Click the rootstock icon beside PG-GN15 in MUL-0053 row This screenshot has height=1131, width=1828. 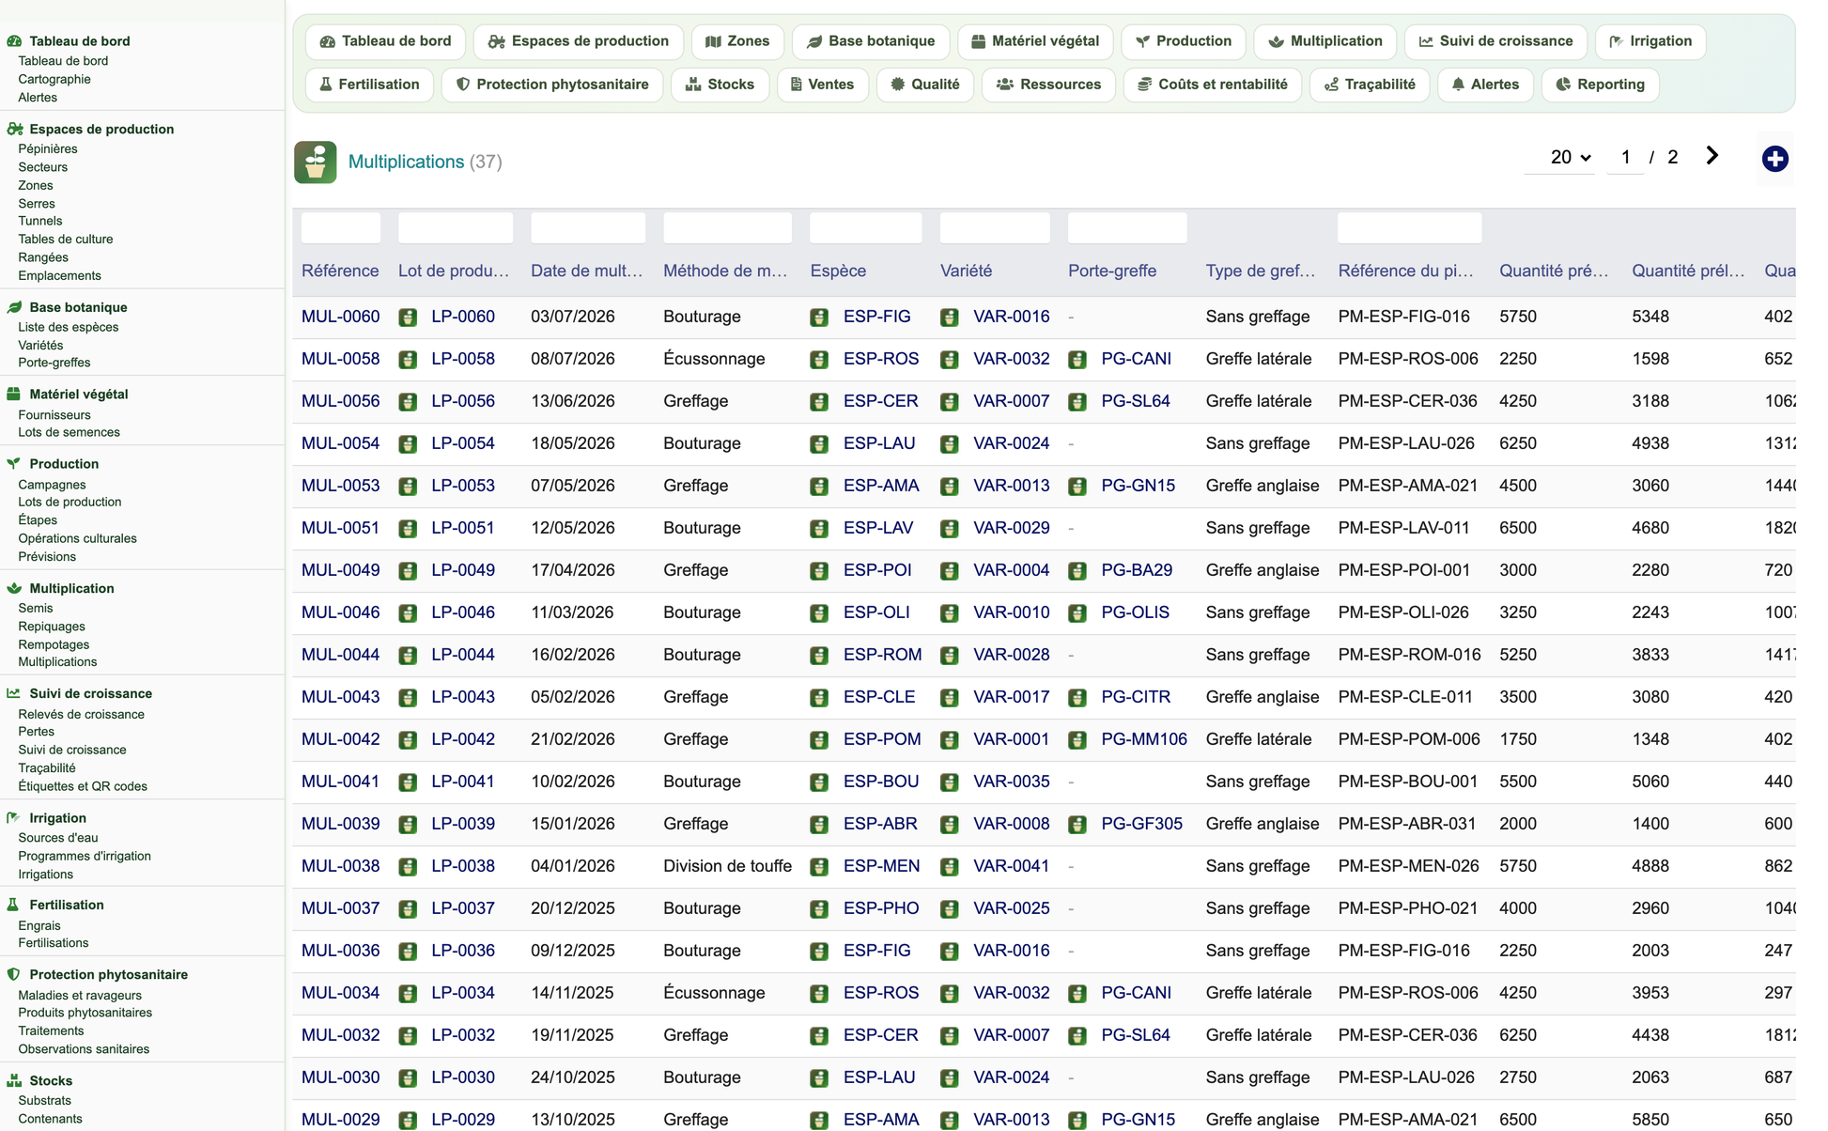point(1077,487)
